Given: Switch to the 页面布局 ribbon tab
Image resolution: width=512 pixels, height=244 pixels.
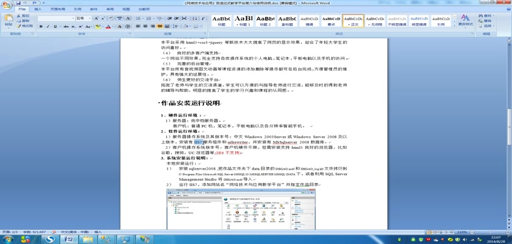Looking at the screenshot, I should [57, 10].
